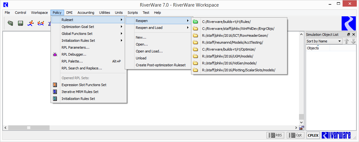This screenshot has width=359, height=142.
Task: Expand the Reopen and Load submenu
Action: pyautogui.click(x=158, y=28)
